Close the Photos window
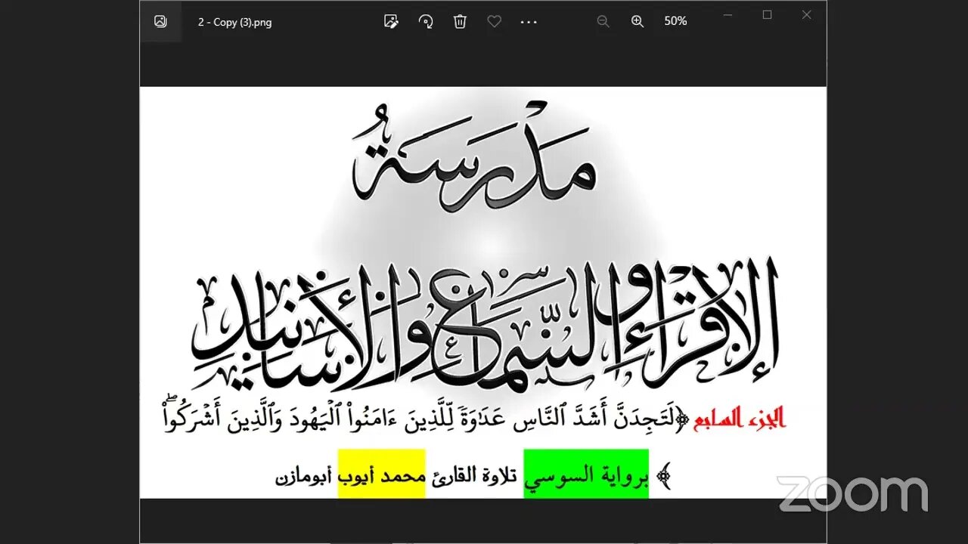 [807, 14]
